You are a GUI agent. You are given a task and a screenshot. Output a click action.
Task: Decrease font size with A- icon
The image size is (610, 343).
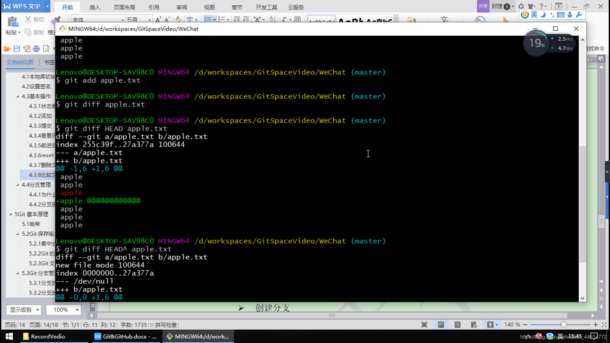pyautogui.click(x=167, y=19)
